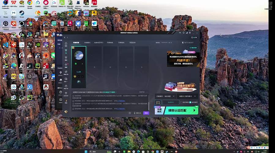Click the MAJOR promotional banner
This screenshot has width=275, height=153.
183,58
